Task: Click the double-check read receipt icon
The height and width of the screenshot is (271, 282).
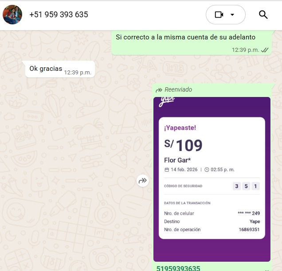Action: (265, 50)
